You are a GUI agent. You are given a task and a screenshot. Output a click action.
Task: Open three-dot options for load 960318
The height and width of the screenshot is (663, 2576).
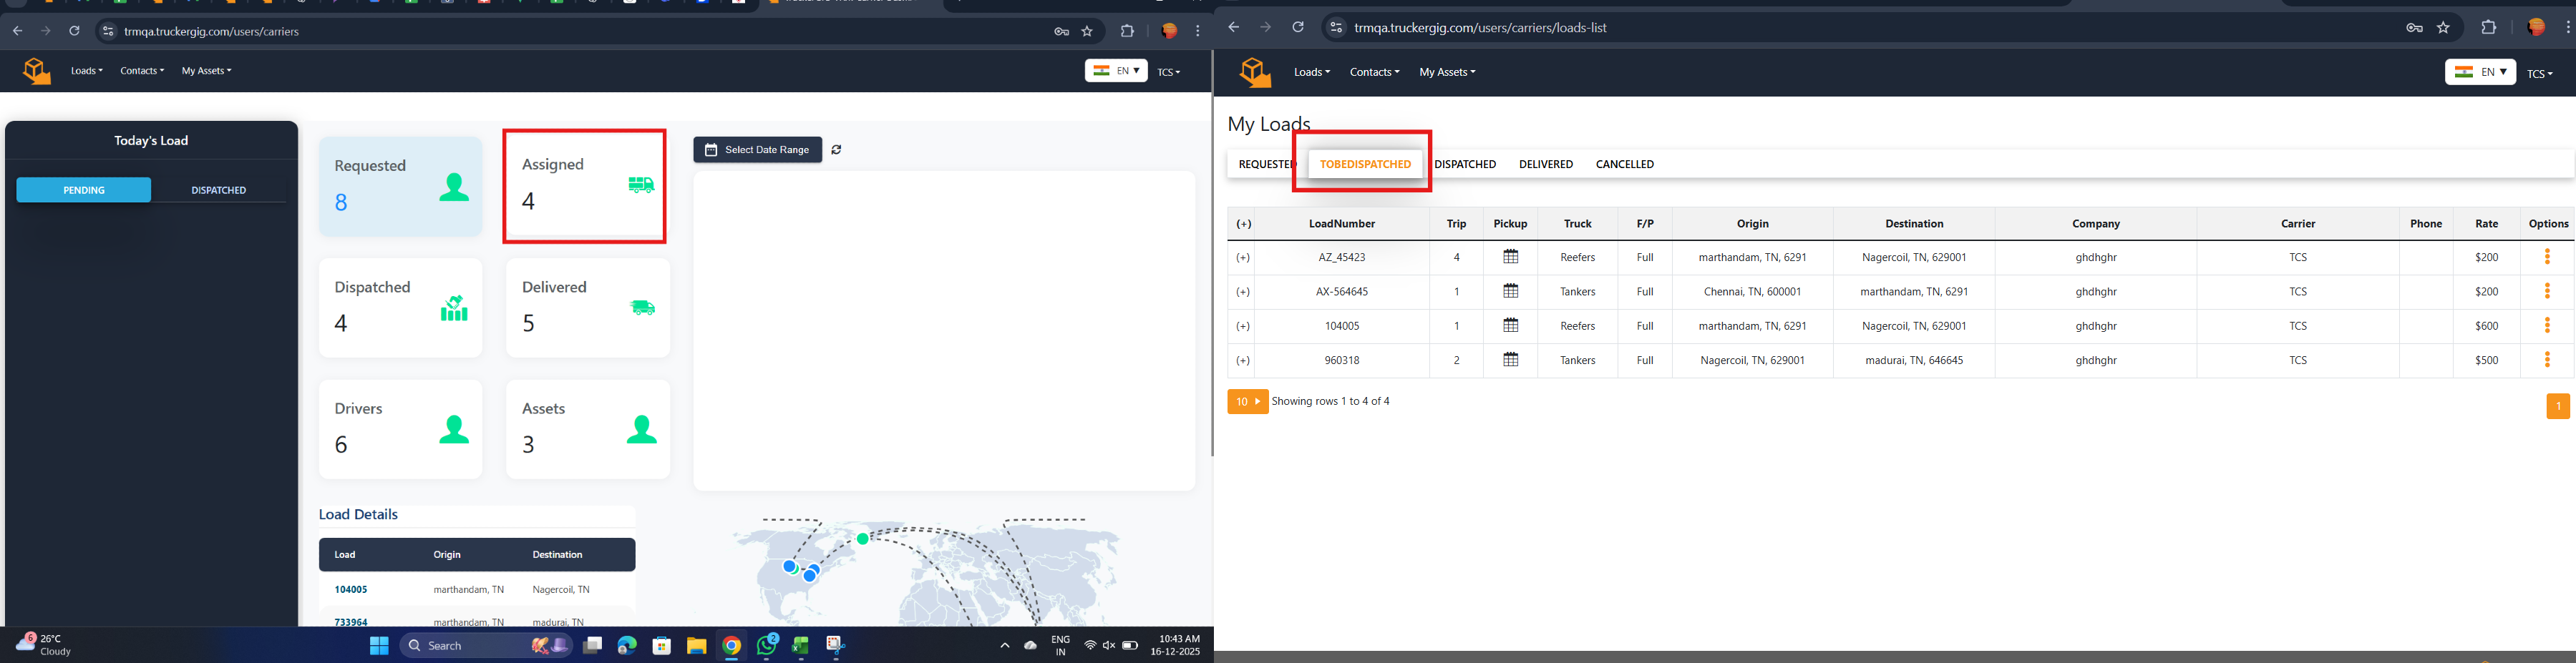(2547, 360)
